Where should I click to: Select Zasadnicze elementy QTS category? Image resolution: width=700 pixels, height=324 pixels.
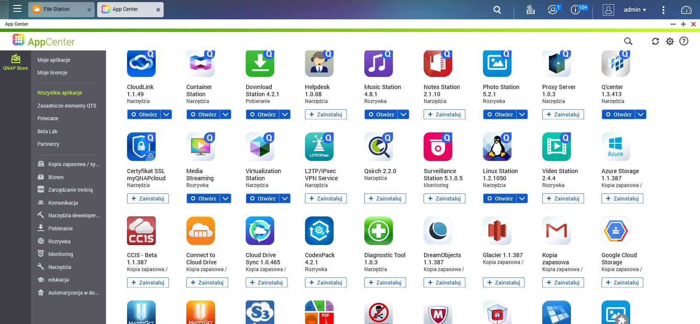(x=67, y=106)
